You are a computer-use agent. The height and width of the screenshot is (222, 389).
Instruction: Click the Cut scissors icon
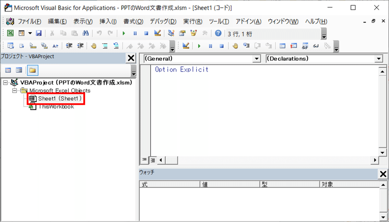pyautogui.click(x=52, y=33)
